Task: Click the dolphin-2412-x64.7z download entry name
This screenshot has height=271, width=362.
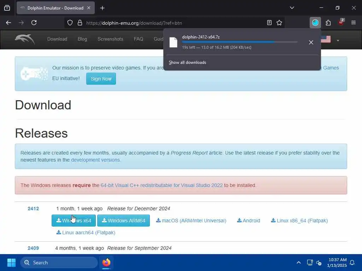Action: tap(201, 37)
